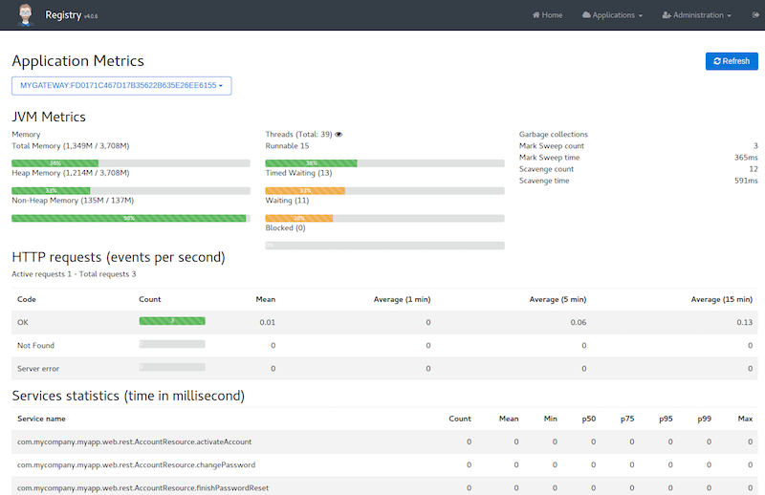The width and height of the screenshot is (765, 495).
Task: Select the AccountResource.activateAccount service row
Action: point(382,441)
